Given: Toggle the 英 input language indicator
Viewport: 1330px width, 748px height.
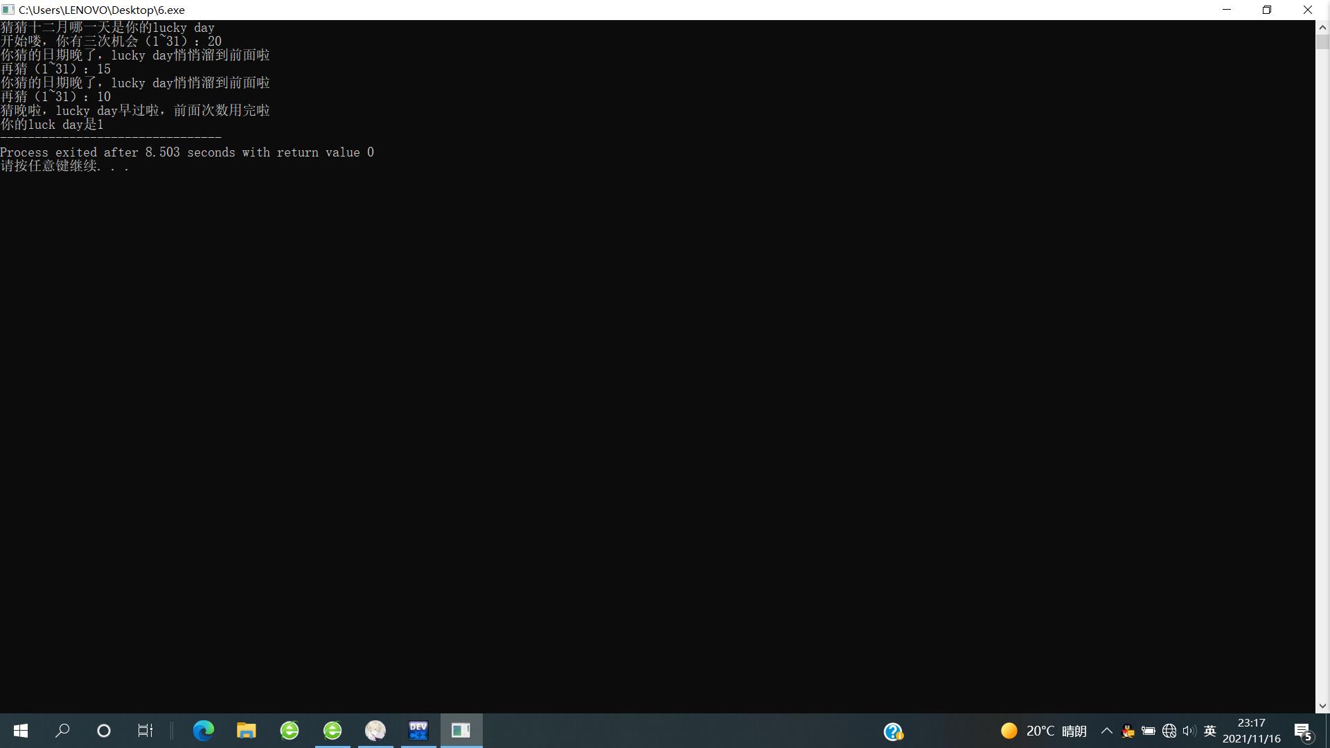Looking at the screenshot, I should (x=1210, y=731).
